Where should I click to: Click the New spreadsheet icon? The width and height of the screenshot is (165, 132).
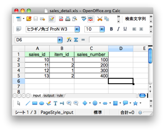19,19
